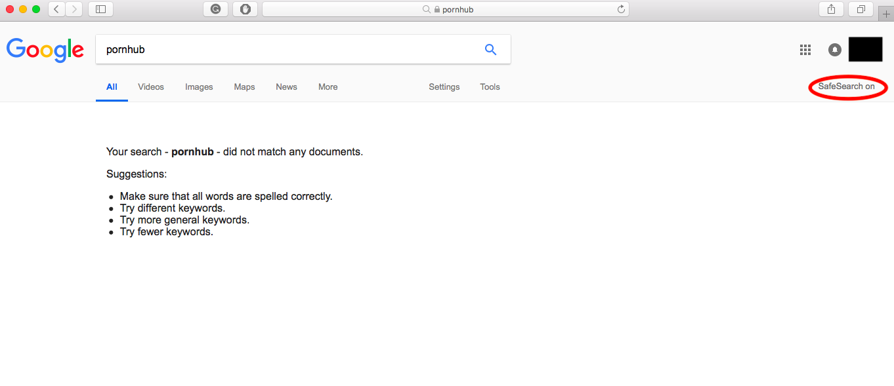The height and width of the screenshot is (386, 894).
Task: Click inside the Google search field
Action: (x=263, y=49)
